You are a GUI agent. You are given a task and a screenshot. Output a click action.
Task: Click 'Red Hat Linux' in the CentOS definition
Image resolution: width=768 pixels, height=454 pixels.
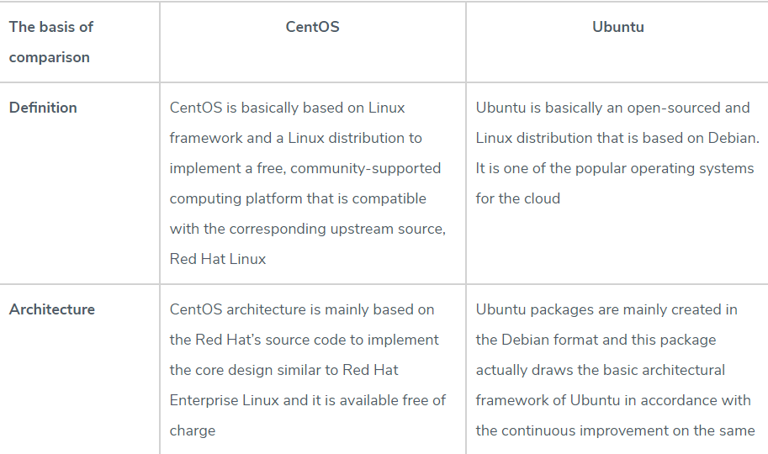pos(218,259)
